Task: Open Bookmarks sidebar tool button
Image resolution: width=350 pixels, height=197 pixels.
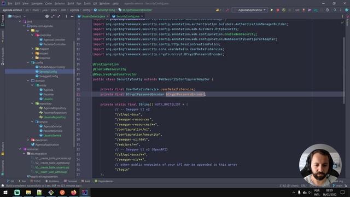Action: point(2,168)
